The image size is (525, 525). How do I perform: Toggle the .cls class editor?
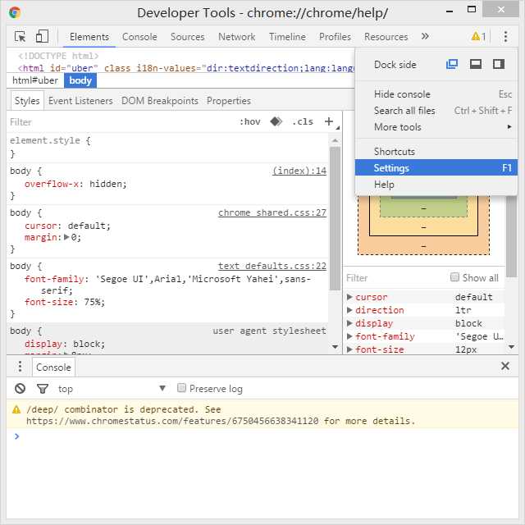click(x=303, y=121)
